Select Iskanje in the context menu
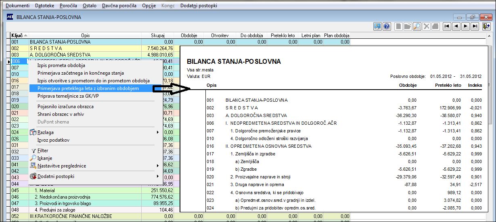The height and width of the screenshot is (222, 496). 44,158
